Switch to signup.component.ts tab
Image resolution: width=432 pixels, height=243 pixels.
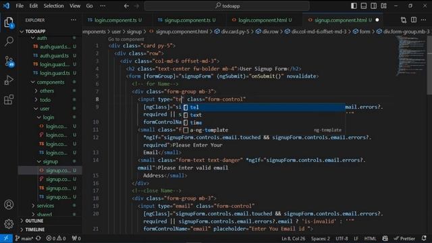(x=188, y=20)
